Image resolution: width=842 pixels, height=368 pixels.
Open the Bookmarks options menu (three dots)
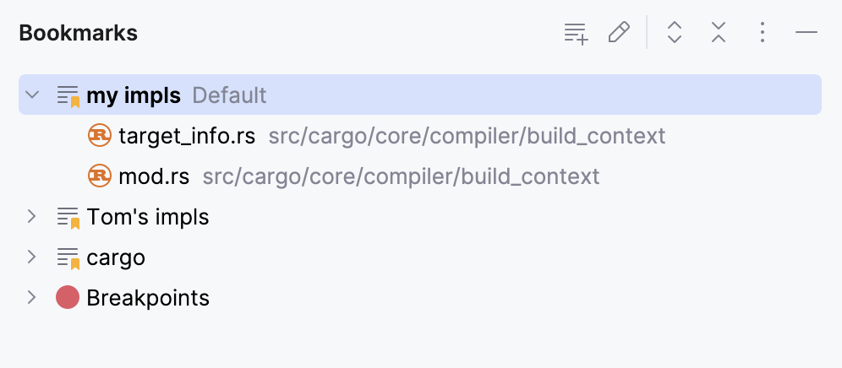(x=762, y=34)
